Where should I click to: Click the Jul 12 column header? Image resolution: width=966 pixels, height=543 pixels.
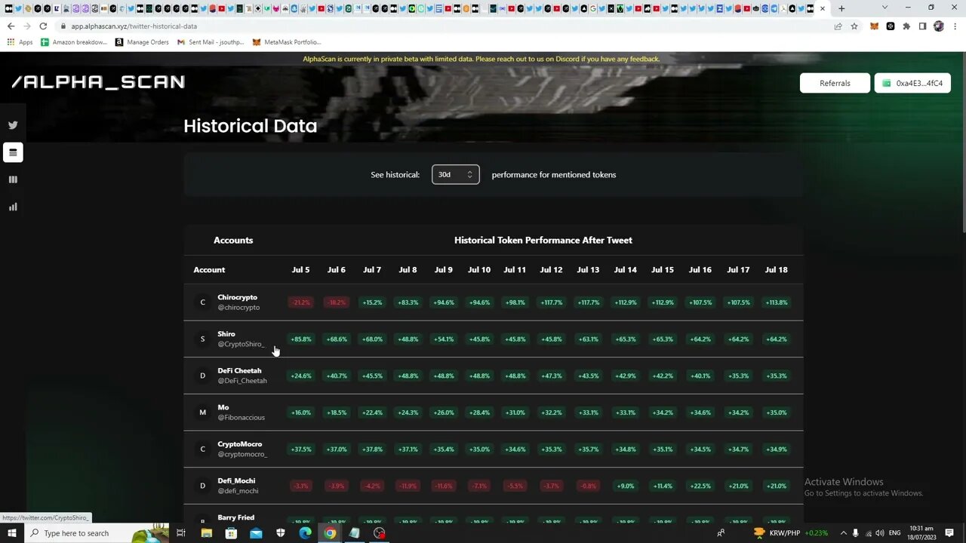[x=551, y=269]
